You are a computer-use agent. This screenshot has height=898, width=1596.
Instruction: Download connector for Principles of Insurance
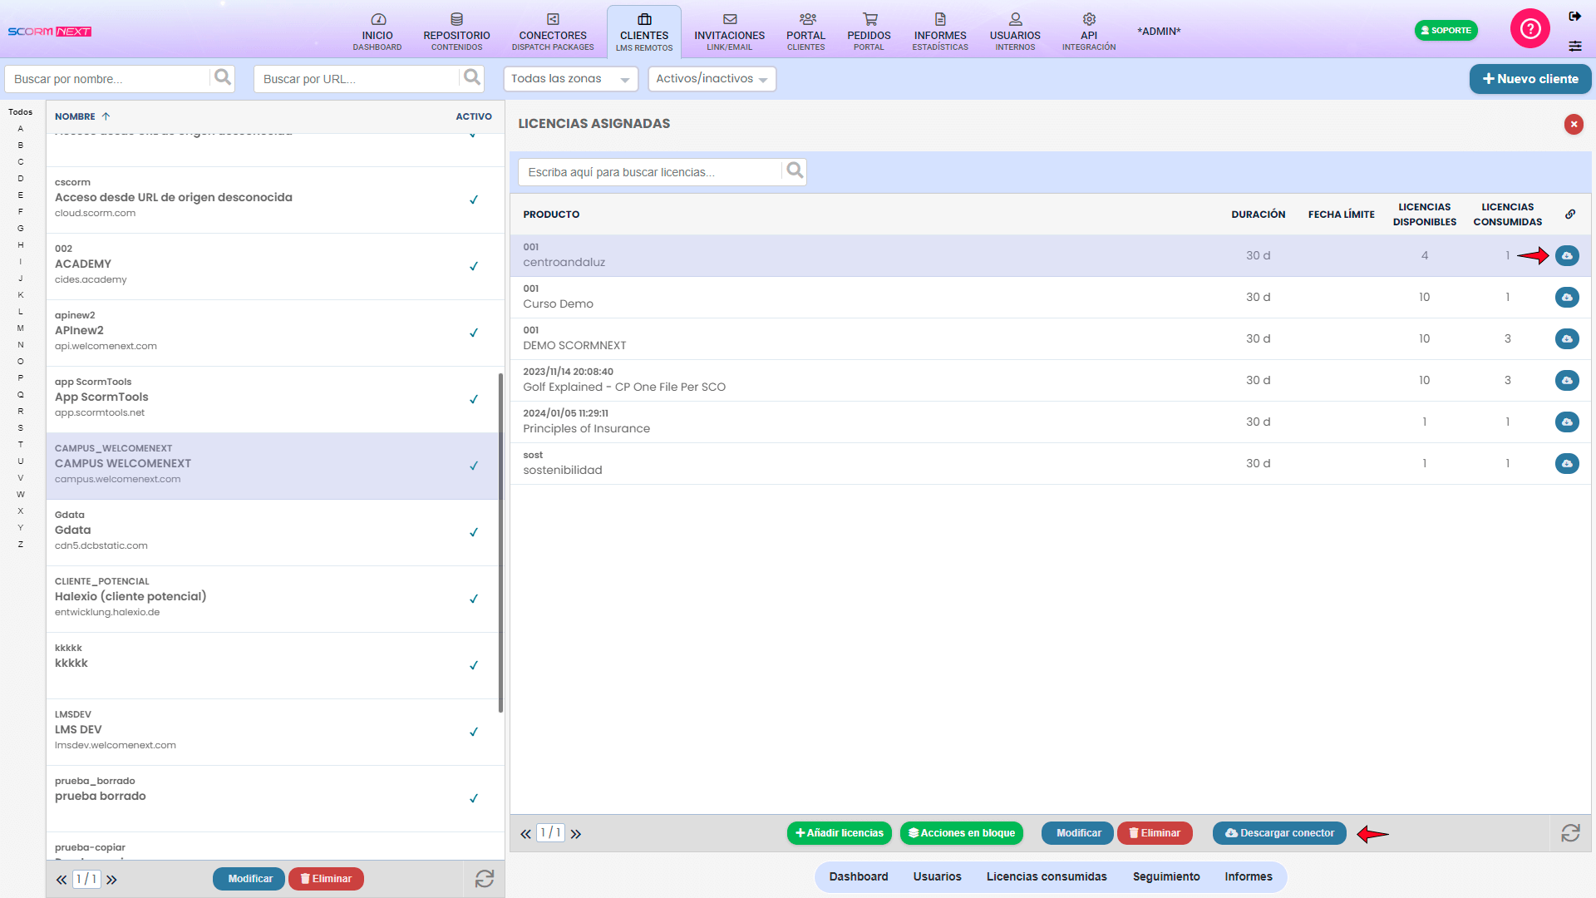(1567, 422)
